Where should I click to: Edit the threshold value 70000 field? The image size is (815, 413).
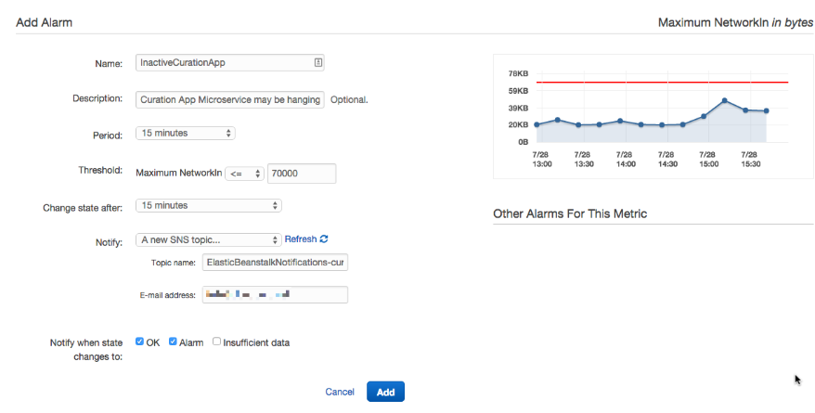click(301, 173)
